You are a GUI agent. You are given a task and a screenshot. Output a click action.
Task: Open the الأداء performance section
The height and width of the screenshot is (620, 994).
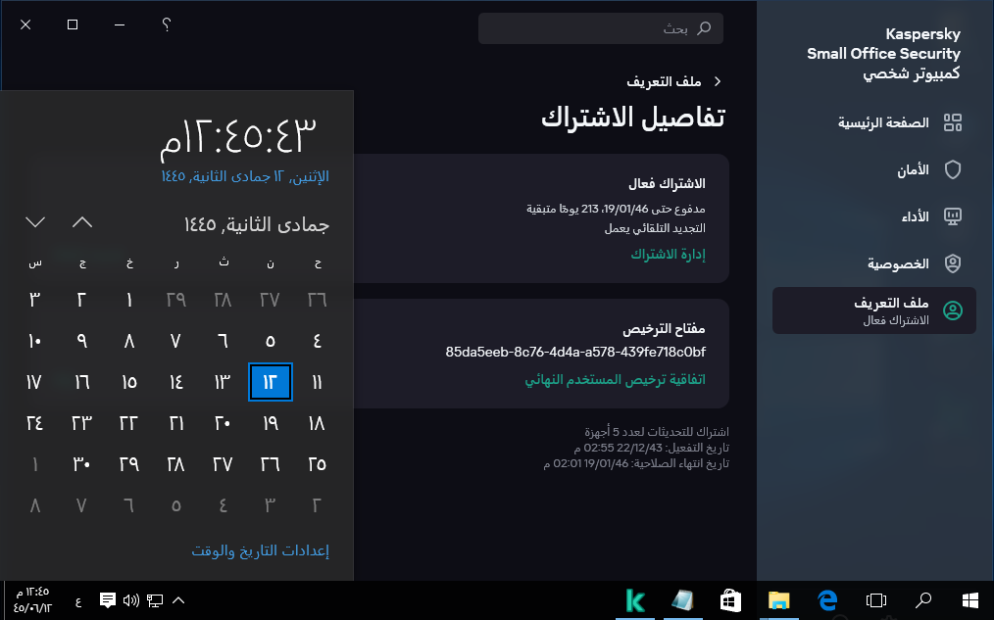click(874, 216)
